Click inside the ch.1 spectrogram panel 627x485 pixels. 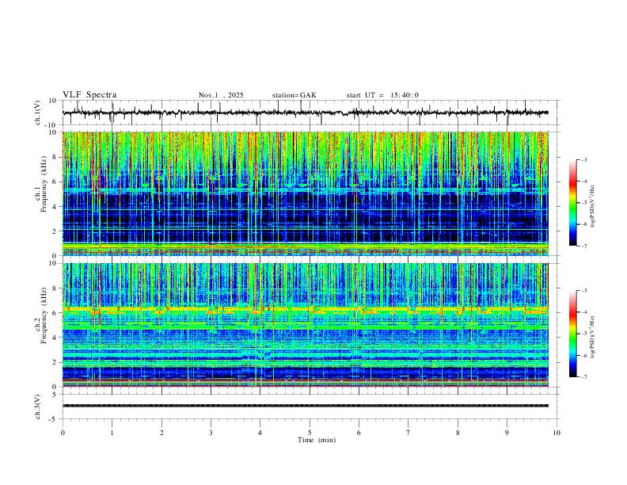[x=305, y=193]
